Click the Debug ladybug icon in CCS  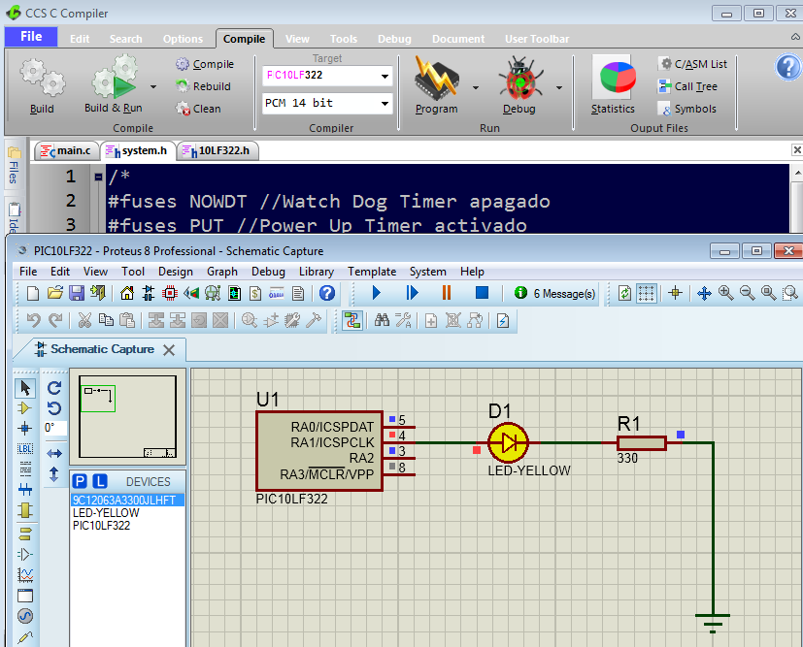point(520,78)
